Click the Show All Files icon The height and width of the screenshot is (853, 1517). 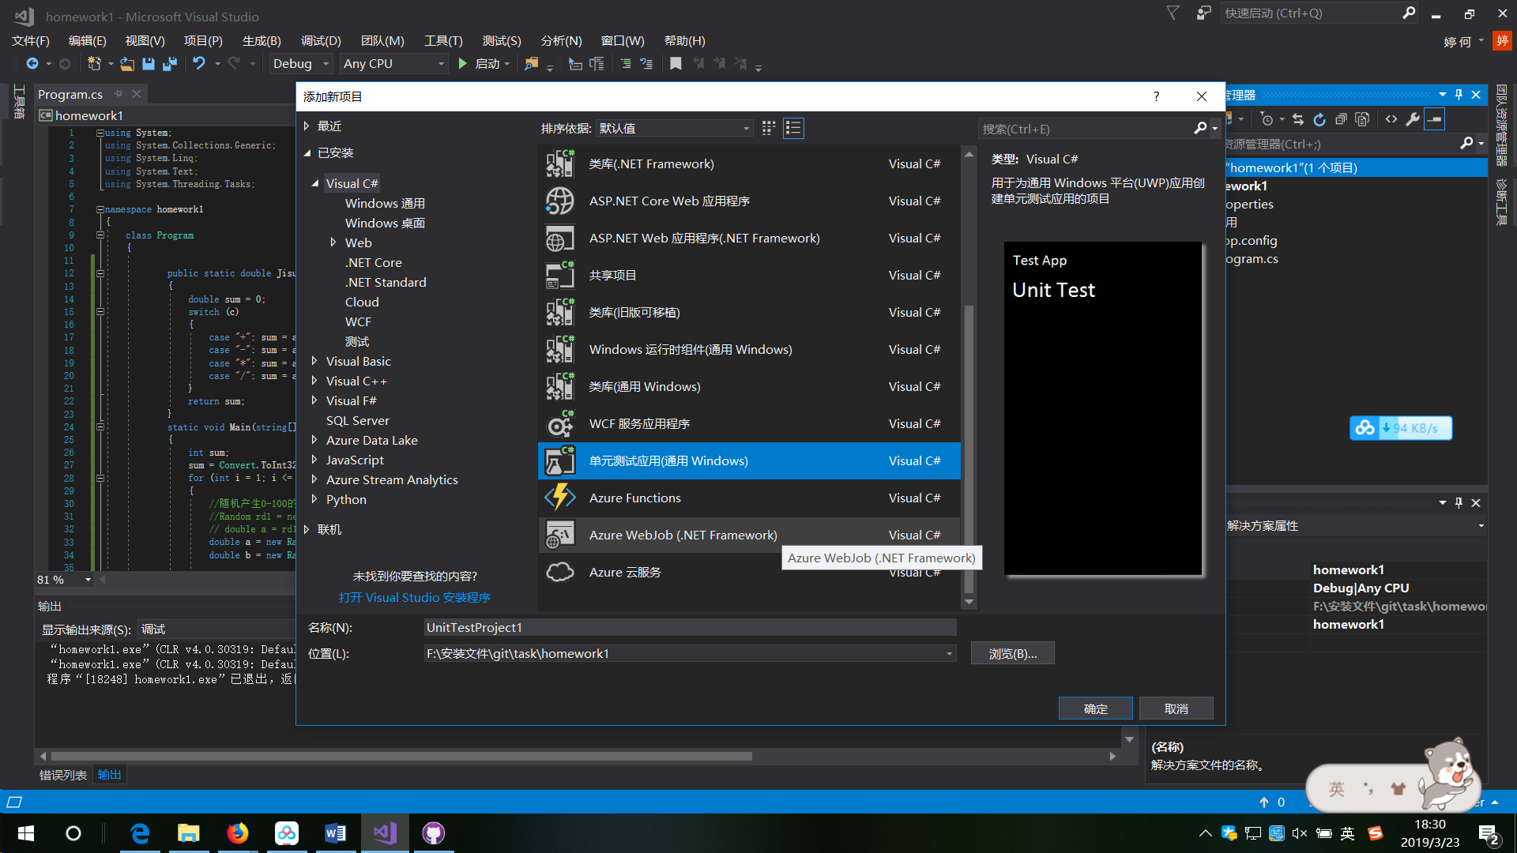1362,119
